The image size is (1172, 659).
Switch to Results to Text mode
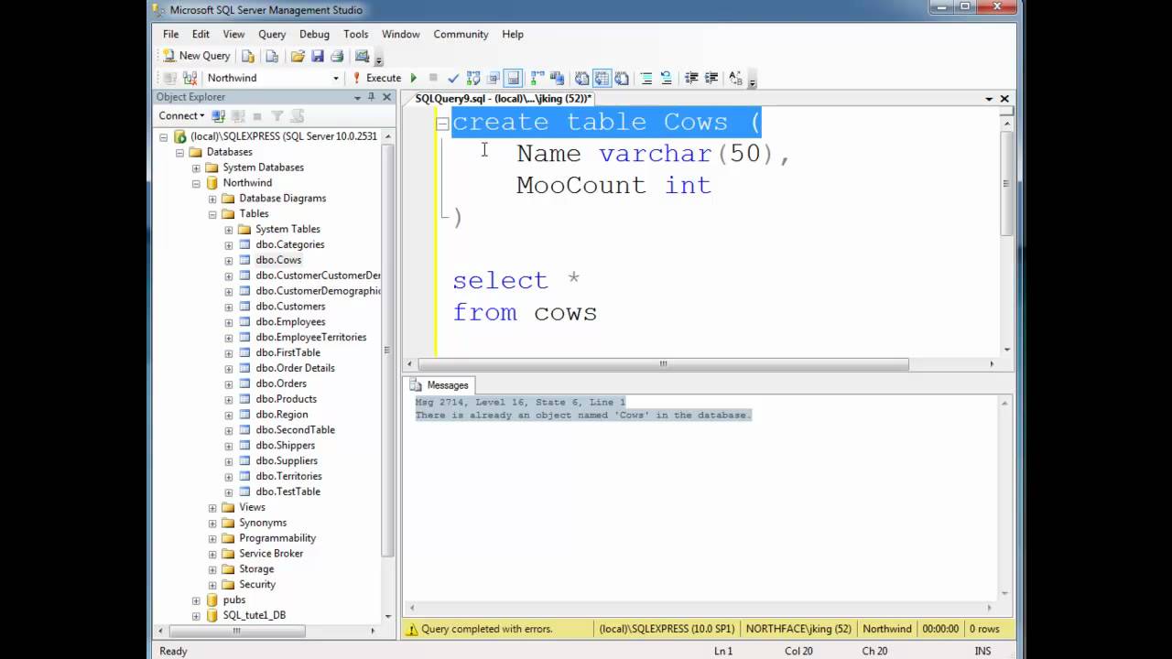point(581,78)
